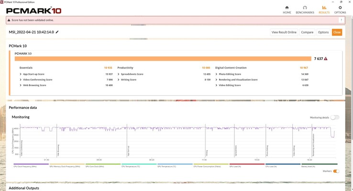Turn off the Markers toggle
This screenshot has width=353, height=191.
(x=336, y=171)
